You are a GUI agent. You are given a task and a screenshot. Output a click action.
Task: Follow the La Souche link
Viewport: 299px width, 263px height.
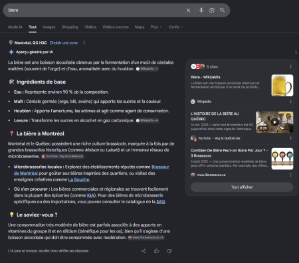[78, 179]
